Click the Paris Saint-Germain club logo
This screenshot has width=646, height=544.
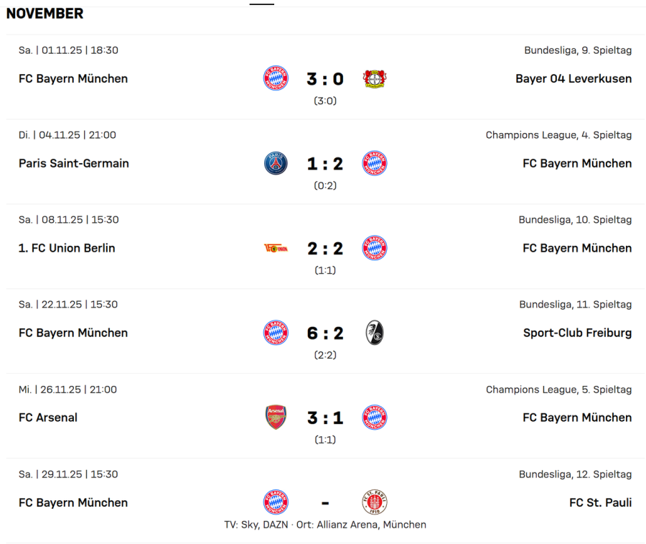click(x=276, y=163)
